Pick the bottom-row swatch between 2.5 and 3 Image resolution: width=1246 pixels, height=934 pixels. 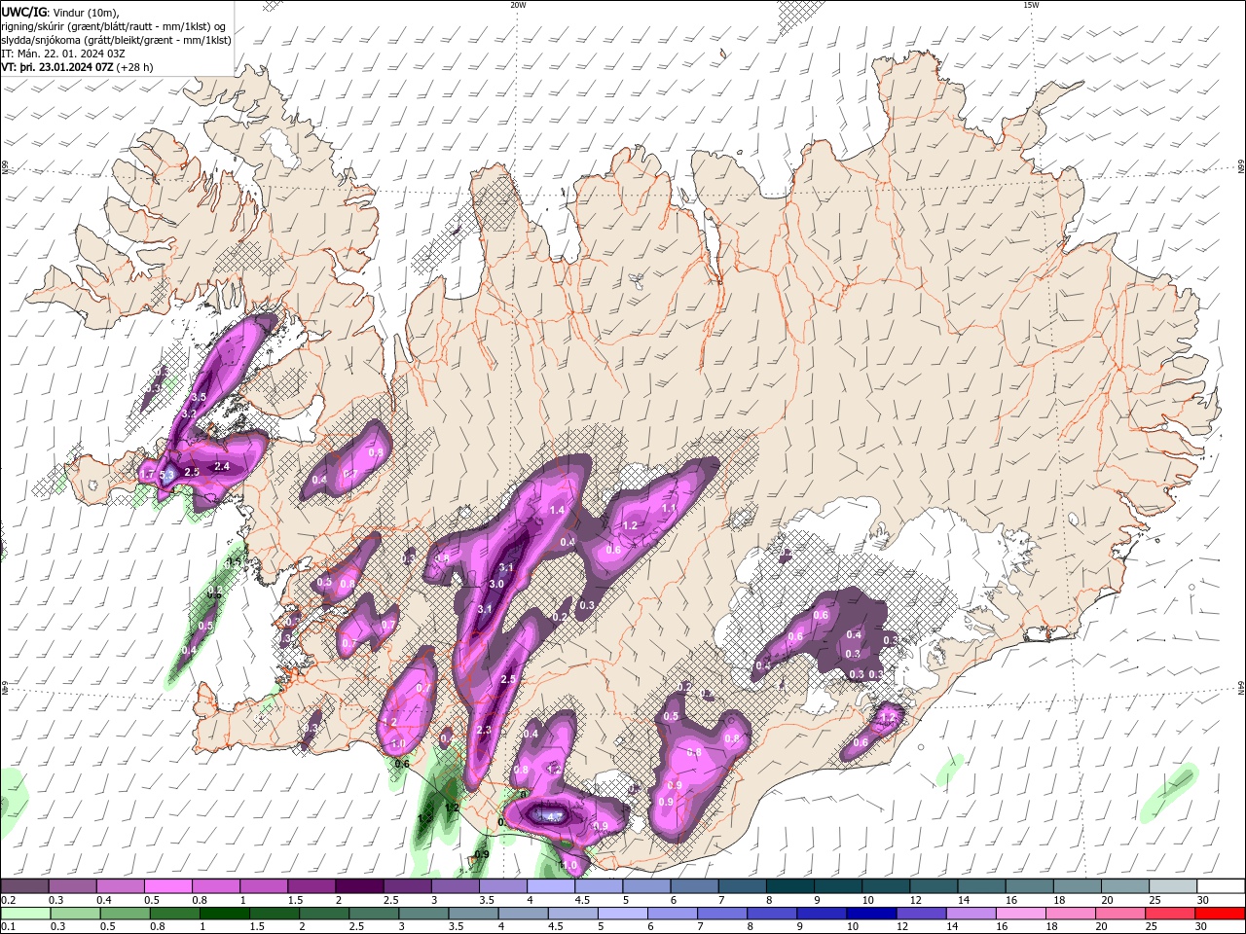[373, 914]
